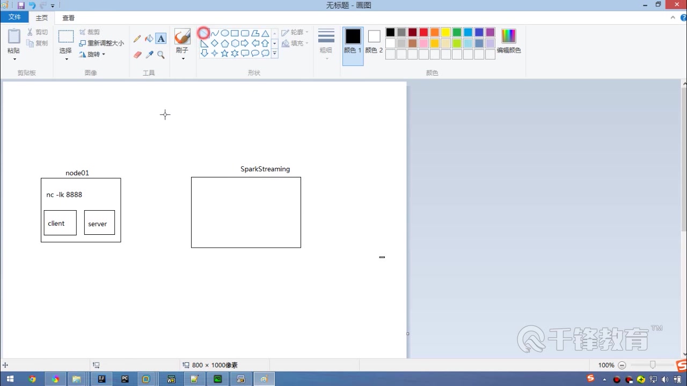Pick the red color swatch

coord(423,33)
